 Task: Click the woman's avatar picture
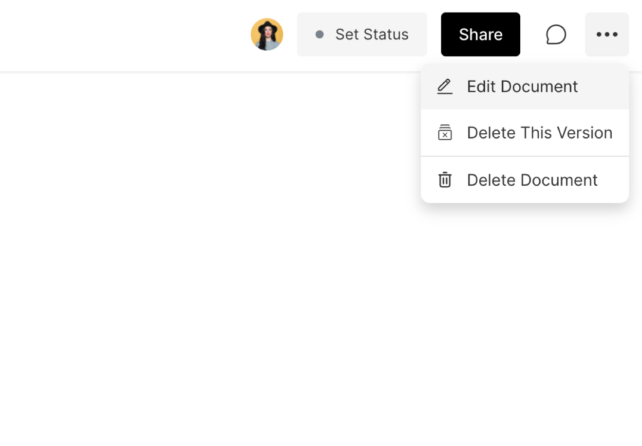(267, 35)
